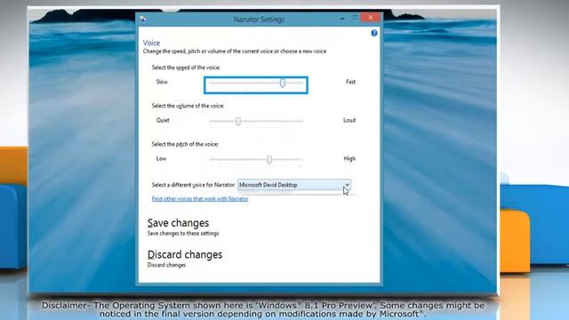Click the 'Loud' label
The width and height of the screenshot is (569, 320).
(349, 120)
